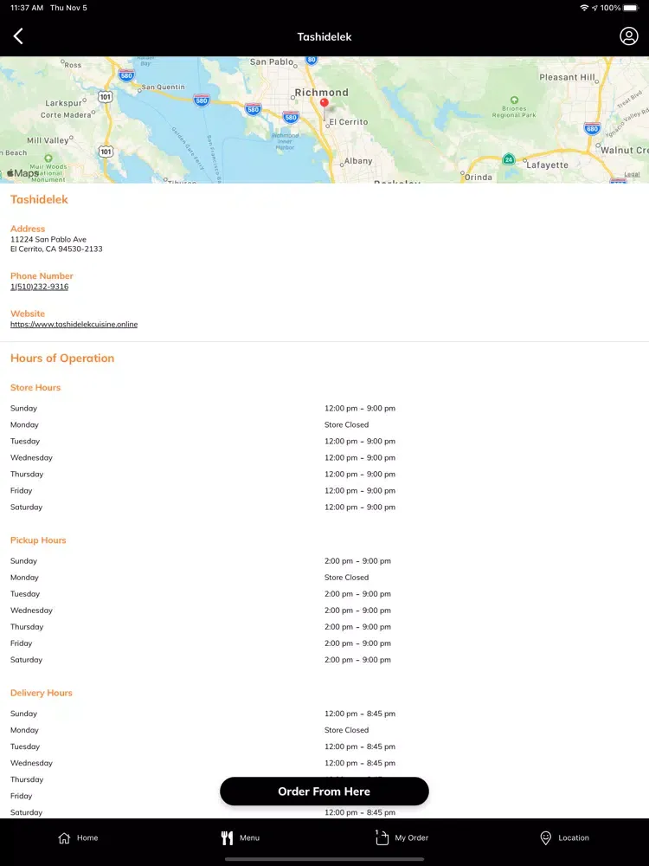Click the Briones Regional Park marker
Image resolution: width=649 pixels, height=866 pixels.
(514, 100)
